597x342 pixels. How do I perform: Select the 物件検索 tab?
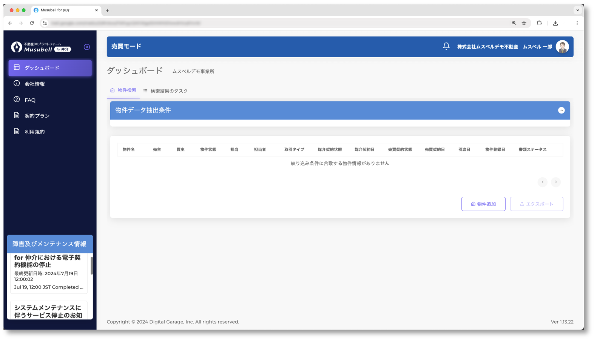point(123,90)
